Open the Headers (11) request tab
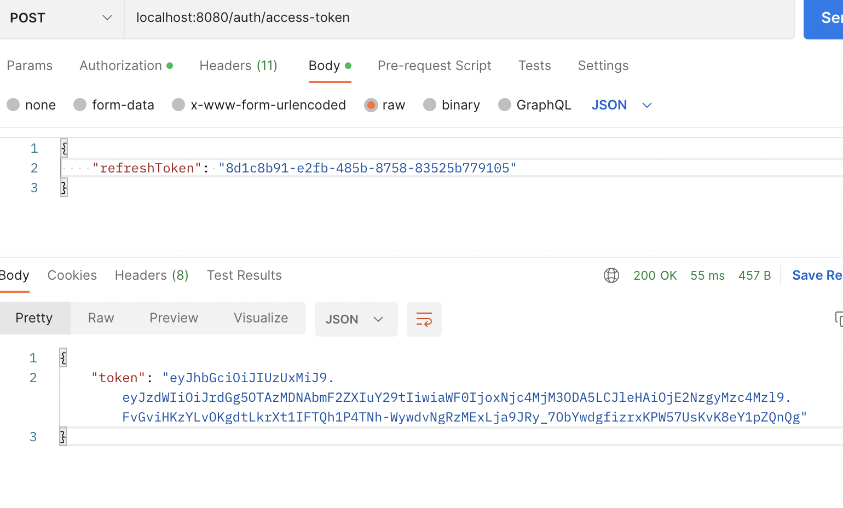The width and height of the screenshot is (843, 508). tap(238, 66)
